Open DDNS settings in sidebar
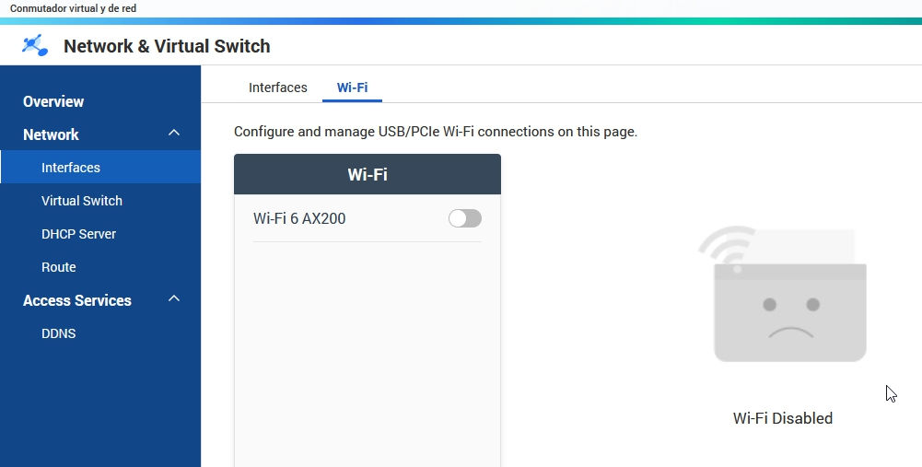This screenshot has width=922, height=467. pos(59,333)
